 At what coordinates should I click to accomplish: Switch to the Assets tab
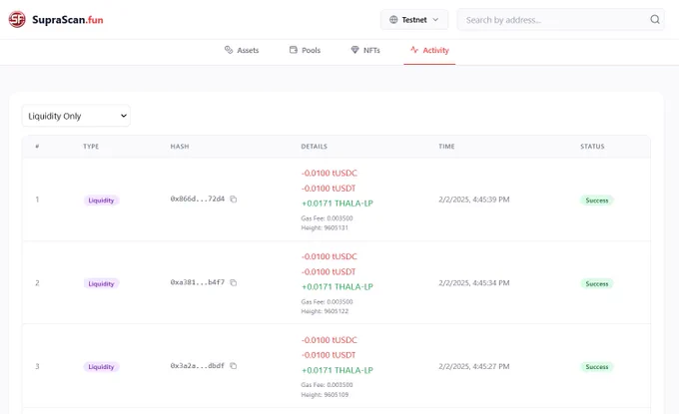pyautogui.click(x=242, y=50)
